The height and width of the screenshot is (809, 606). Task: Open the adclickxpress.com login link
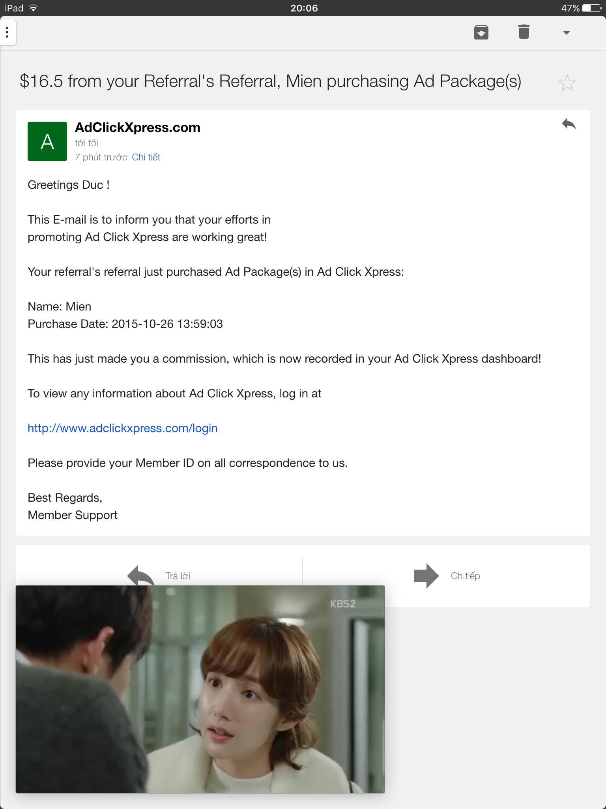coord(123,428)
